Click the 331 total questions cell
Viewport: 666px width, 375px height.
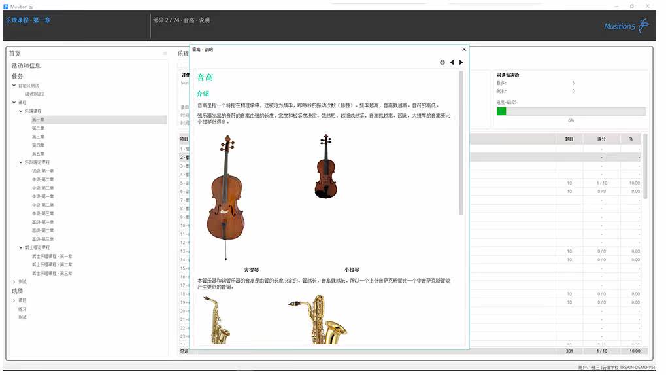(569, 351)
